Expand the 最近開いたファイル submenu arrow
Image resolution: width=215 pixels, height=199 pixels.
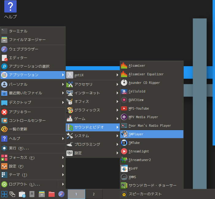click(x=63, y=93)
